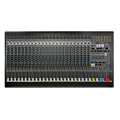Move left red master fader
This screenshot has height=120, width=120.
[106, 80]
